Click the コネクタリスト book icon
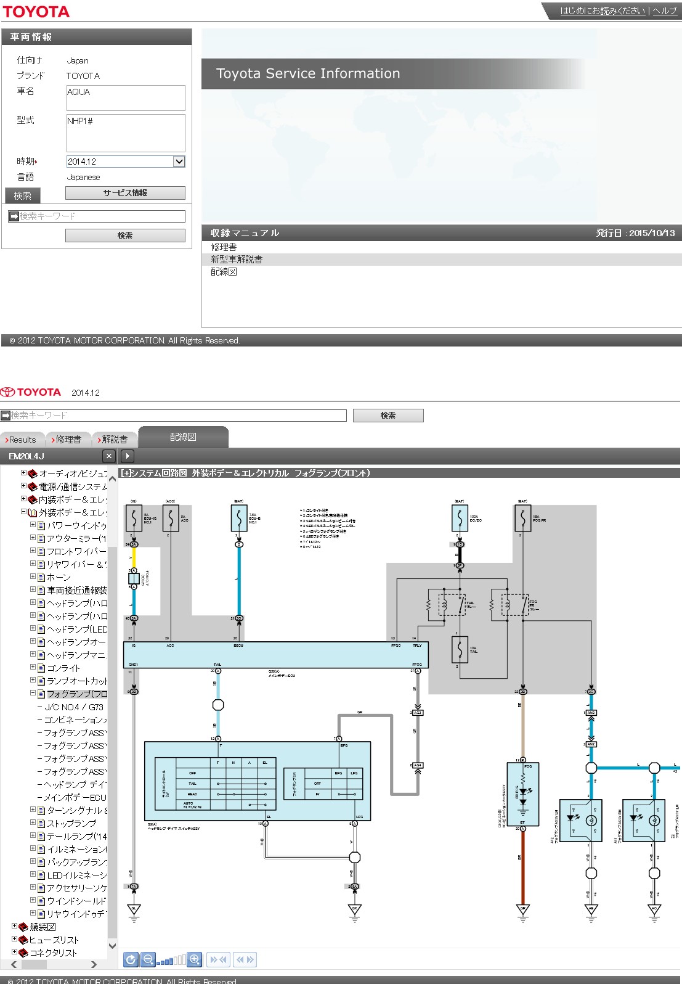This screenshot has width=682, height=984. [23, 953]
